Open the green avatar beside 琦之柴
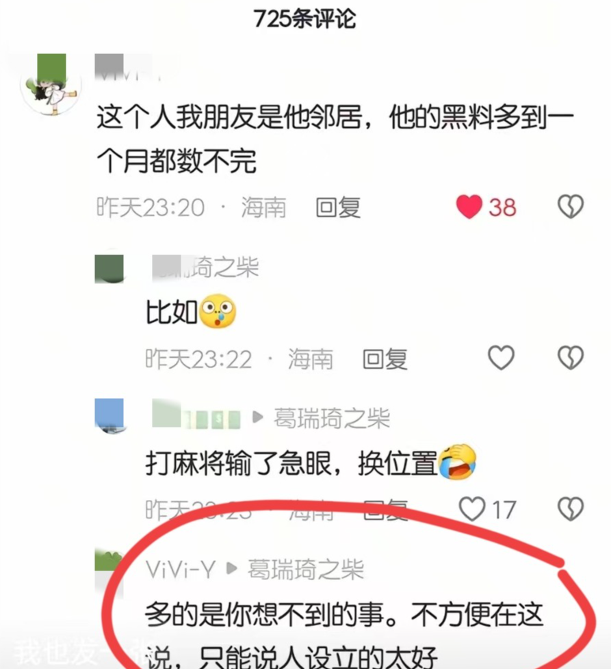The width and height of the screenshot is (611, 669). tap(109, 269)
